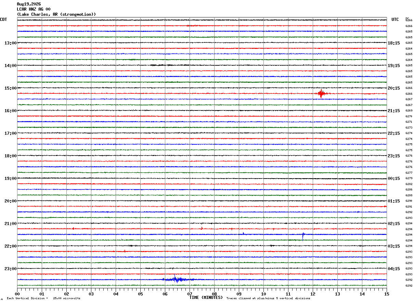Image resolution: width=414 pixels, height=303 pixels.
Task: Click the blue spike near minute 11.5
Action: [x=303, y=236]
